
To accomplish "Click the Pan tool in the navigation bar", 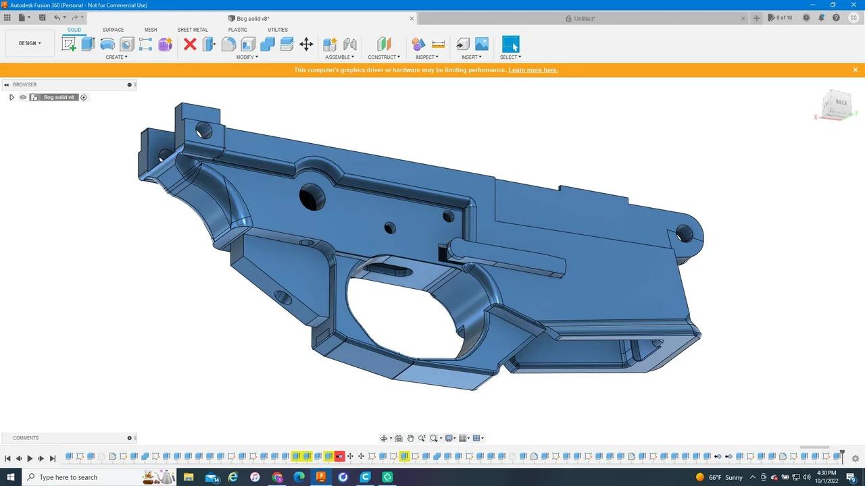I will [x=410, y=438].
